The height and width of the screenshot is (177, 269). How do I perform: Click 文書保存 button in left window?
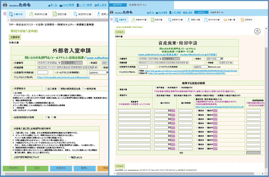(x=15, y=37)
